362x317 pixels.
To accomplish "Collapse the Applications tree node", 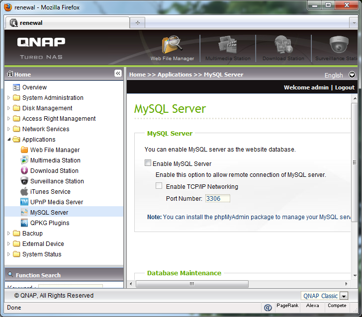I will (x=9, y=140).
